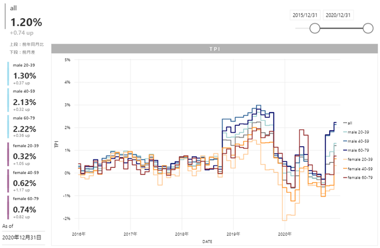Select 'male 20-39' in chart legend
This screenshot has width=380, height=248.
[x=359, y=132]
